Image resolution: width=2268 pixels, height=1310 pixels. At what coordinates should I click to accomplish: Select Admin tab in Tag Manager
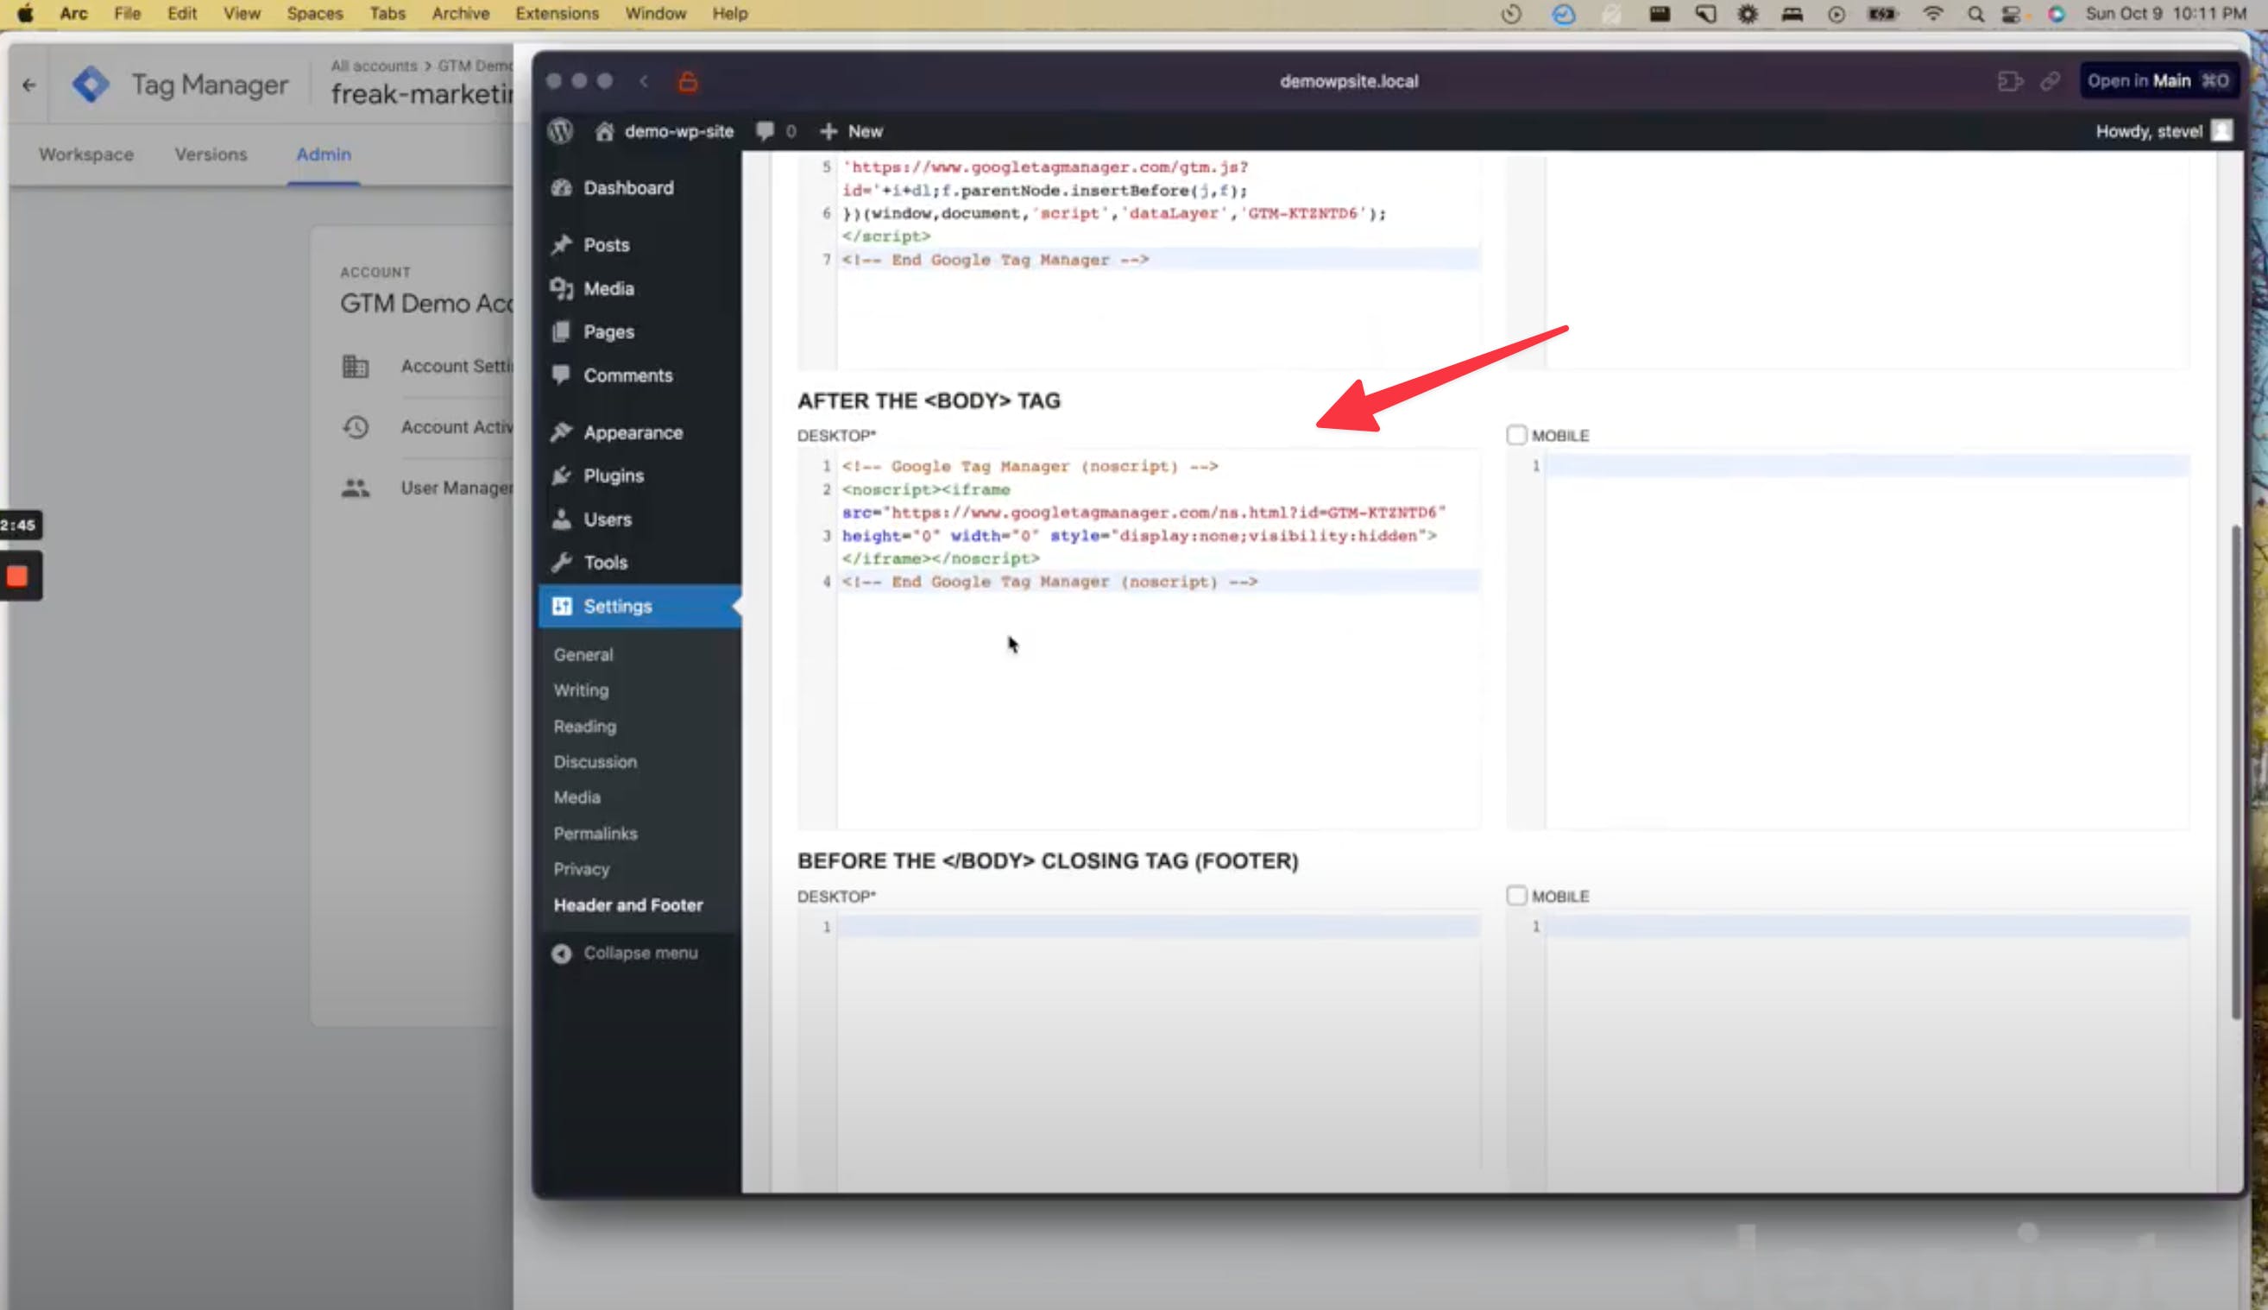pos(324,154)
